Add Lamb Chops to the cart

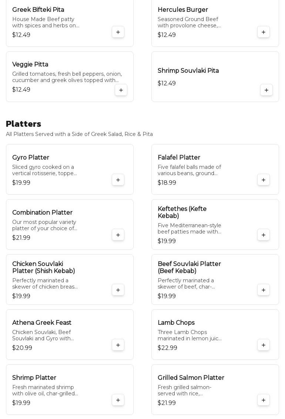tap(264, 345)
